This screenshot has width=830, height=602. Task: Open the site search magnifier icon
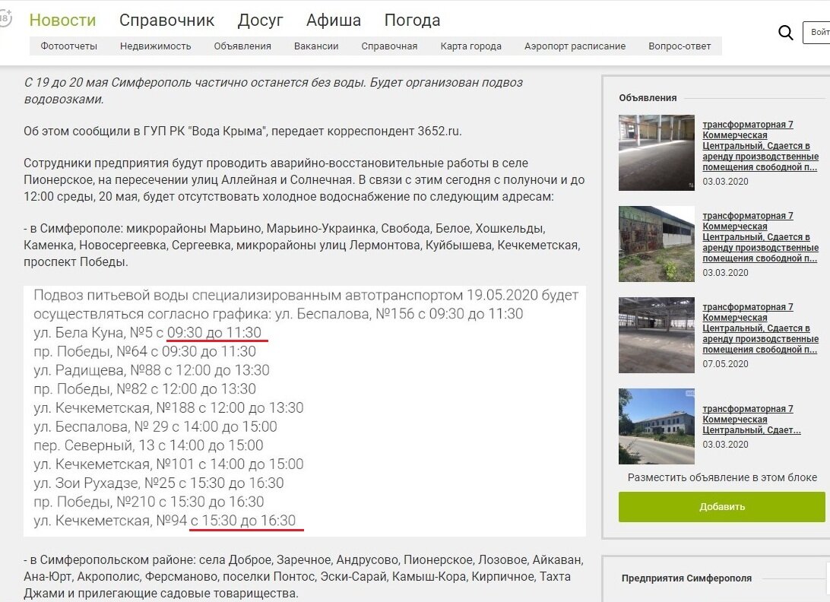[786, 33]
